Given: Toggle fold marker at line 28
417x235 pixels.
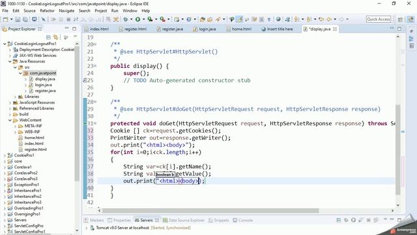Looking at the screenshot, I should pos(95,102).
